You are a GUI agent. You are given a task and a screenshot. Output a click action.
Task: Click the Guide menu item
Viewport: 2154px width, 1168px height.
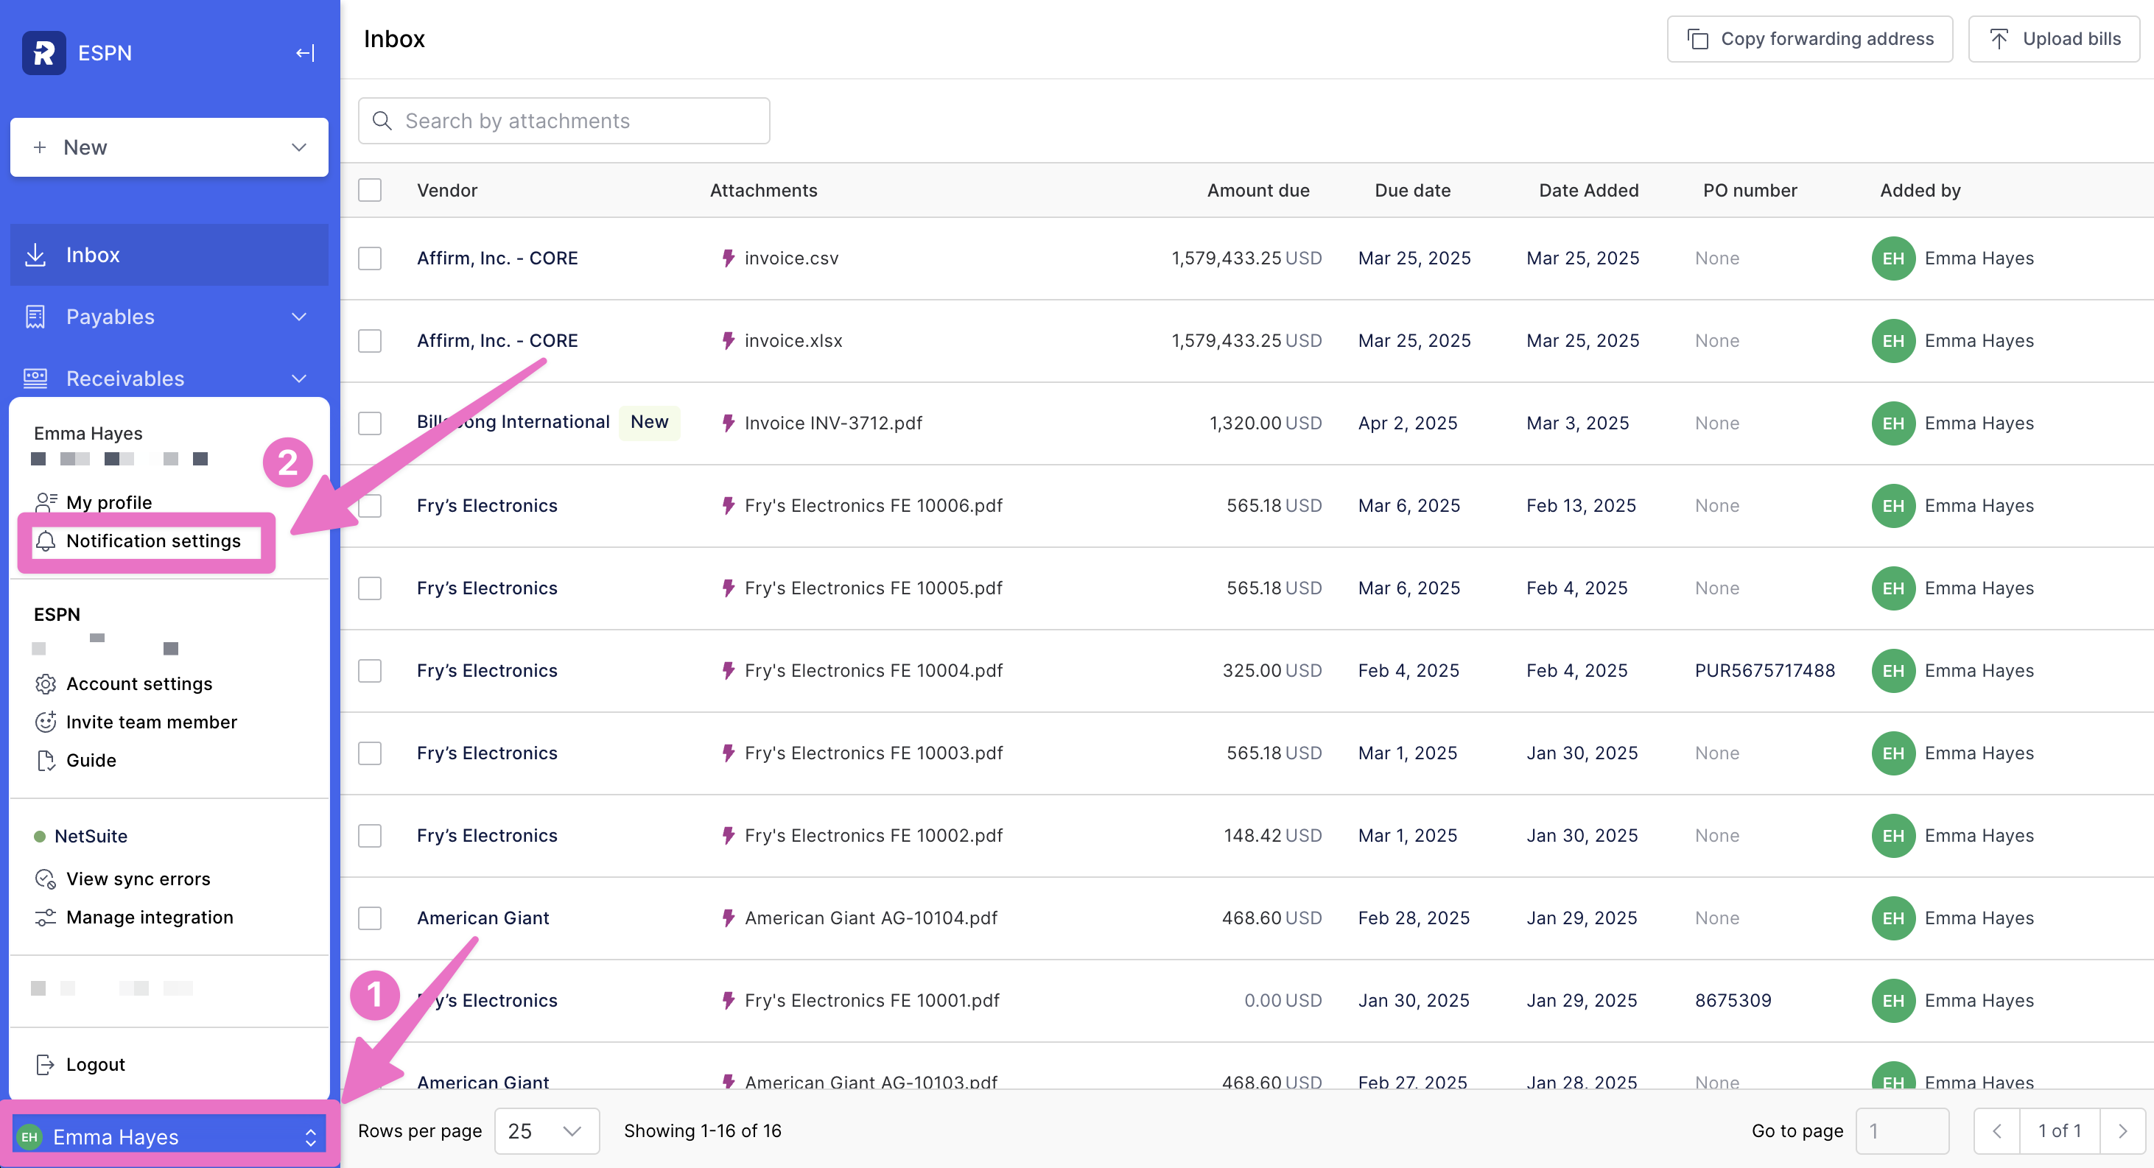tap(75, 760)
